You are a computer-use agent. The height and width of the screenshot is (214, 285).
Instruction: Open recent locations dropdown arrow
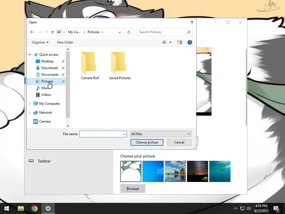point(47,32)
